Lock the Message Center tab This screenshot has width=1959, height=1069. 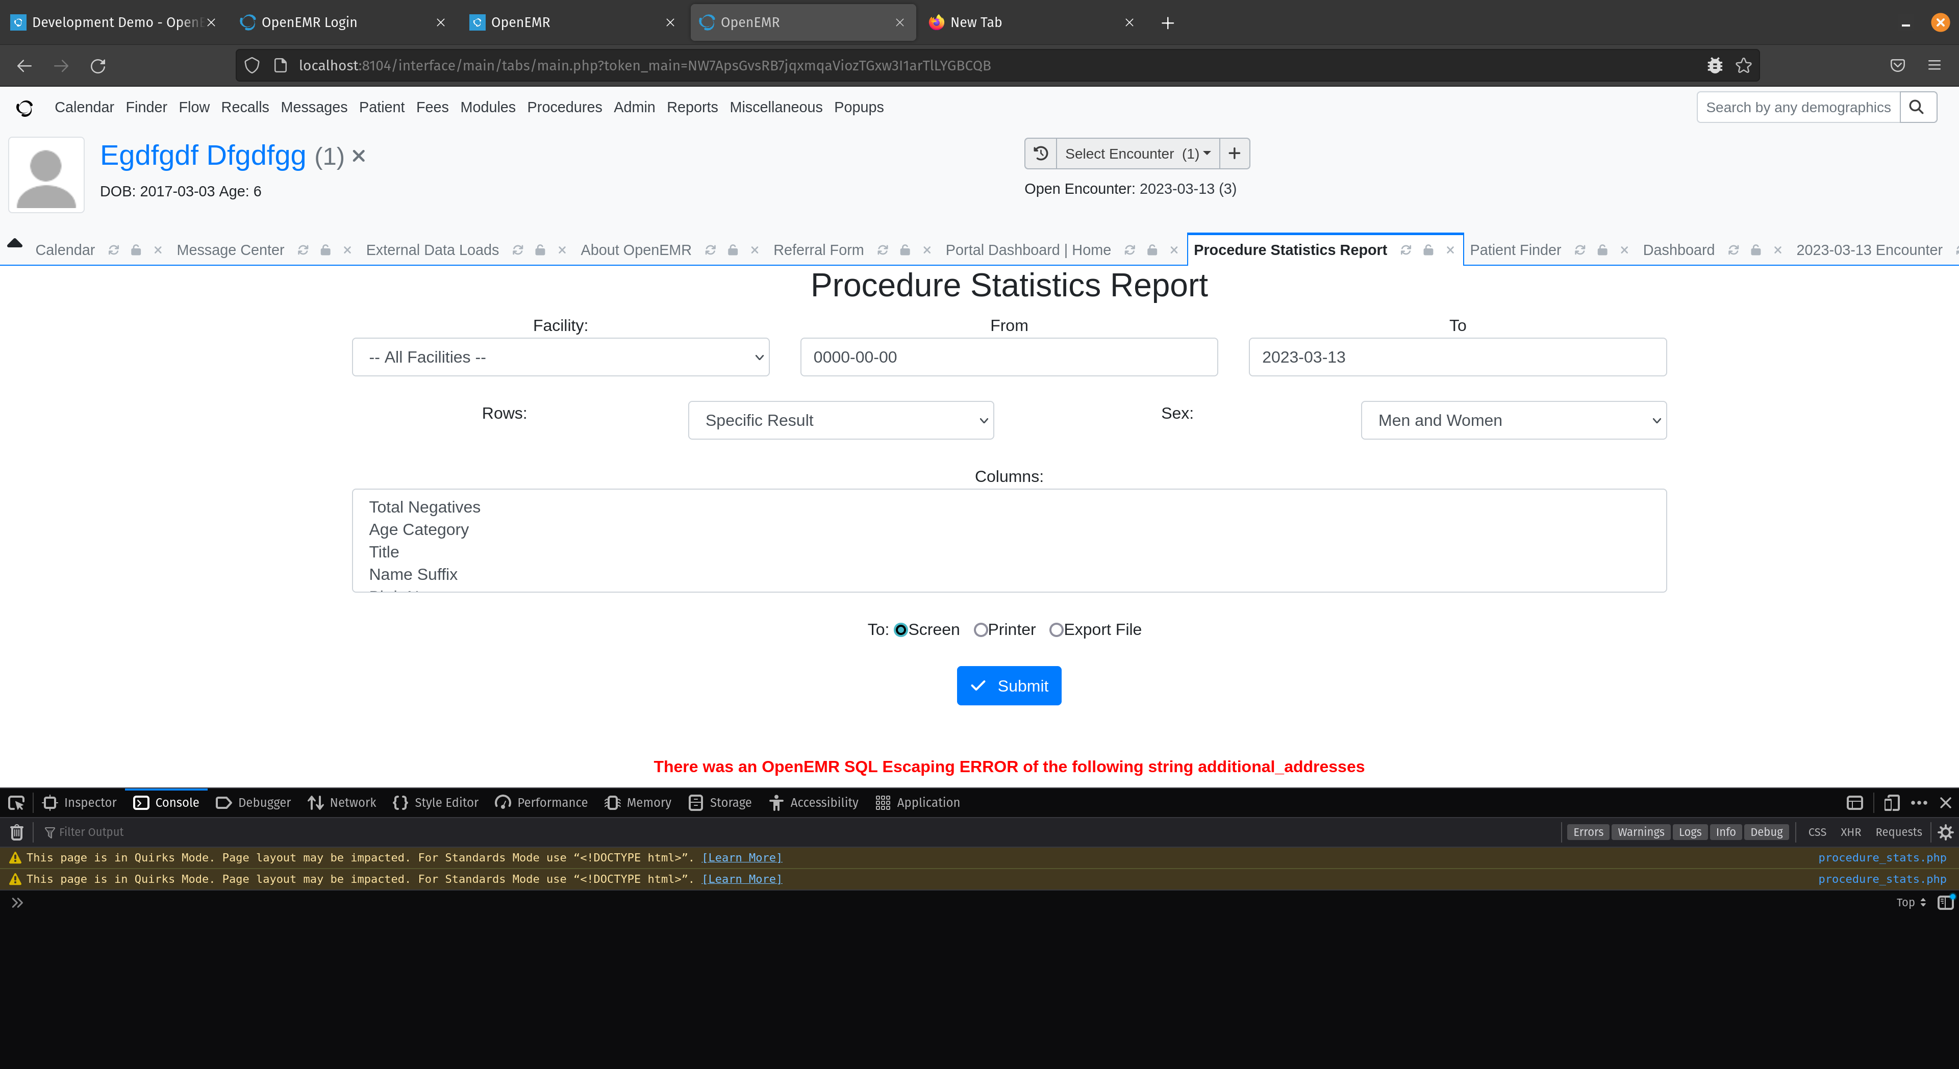[x=325, y=250]
